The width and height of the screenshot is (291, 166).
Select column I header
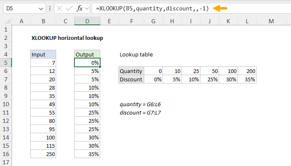(x=191, y=21)
